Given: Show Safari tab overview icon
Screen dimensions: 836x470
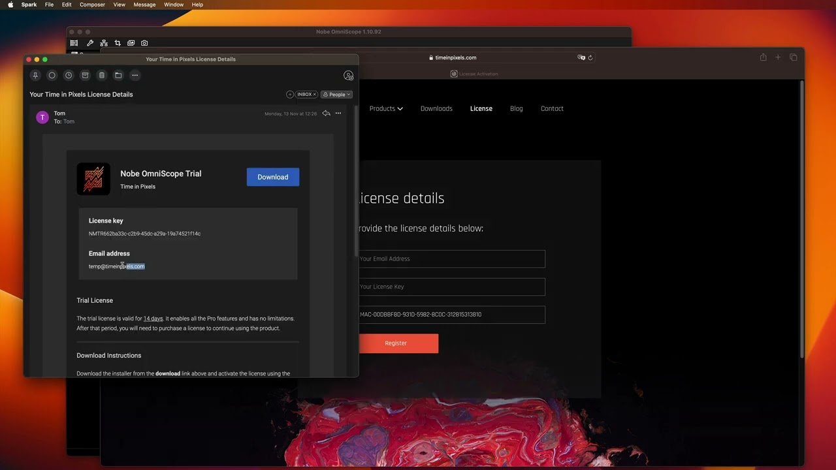Looking at the screenshot, I should [x=794, y=57].
